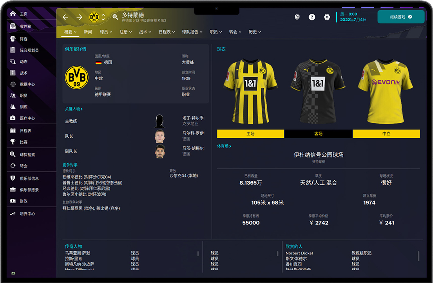Open the 概要 overview tab
The image size is (433, 283).
pyautogui.click(x=70, y=32)
